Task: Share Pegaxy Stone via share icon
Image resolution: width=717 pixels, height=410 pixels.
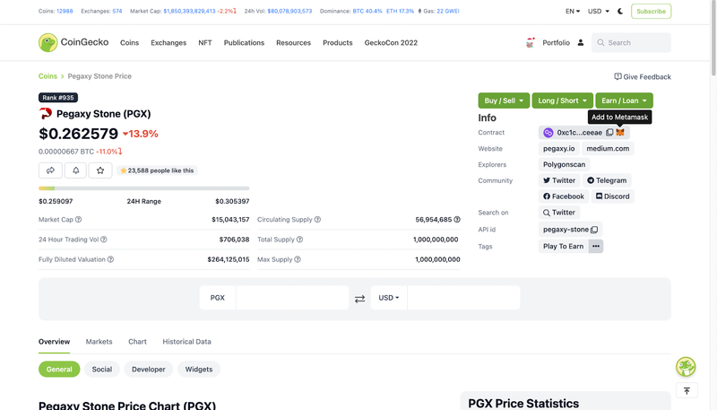Action: tap(50, 170)
